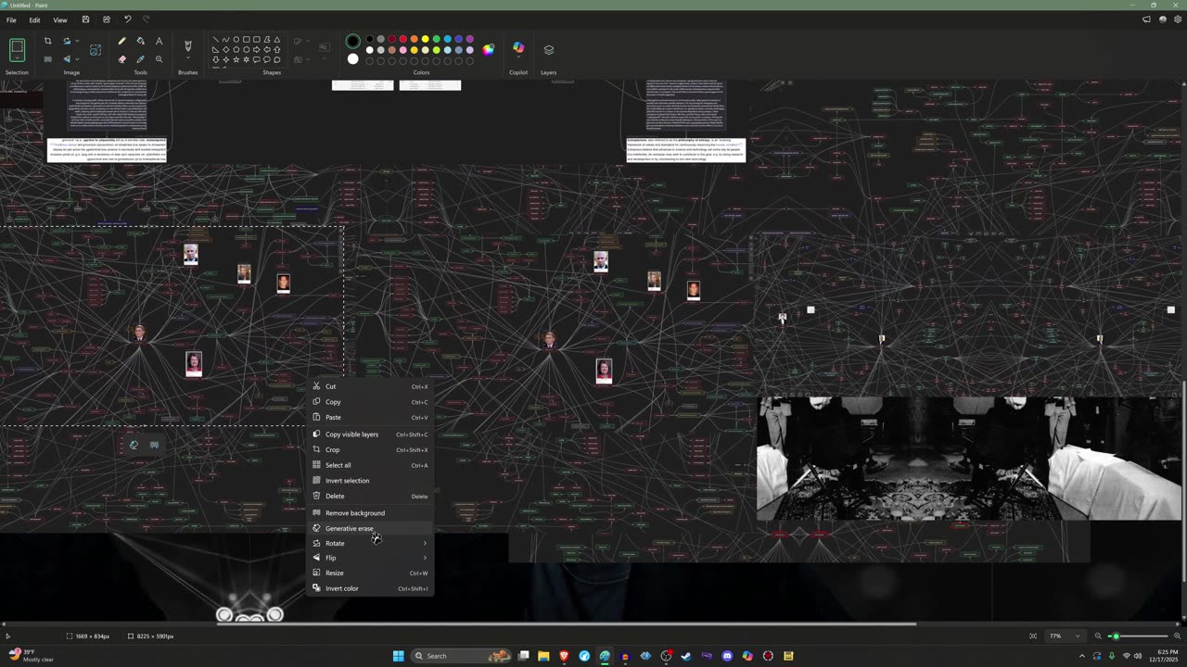
Task: Choose Resize in the context menu
Action: 370,573
